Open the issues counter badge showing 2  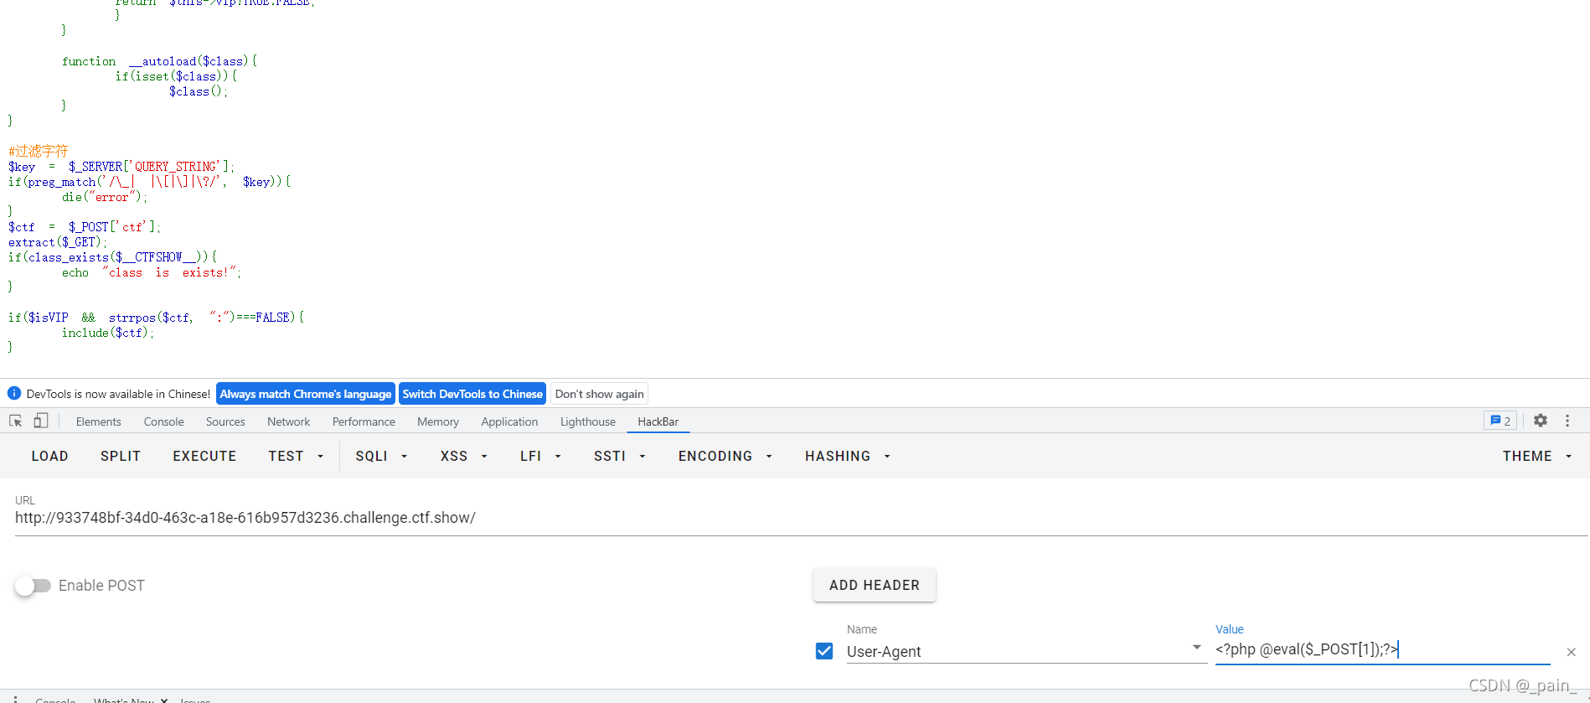[x=1500, y=421]
